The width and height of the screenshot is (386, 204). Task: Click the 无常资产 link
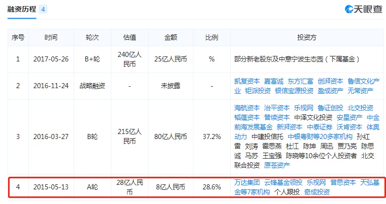point(360,91)
